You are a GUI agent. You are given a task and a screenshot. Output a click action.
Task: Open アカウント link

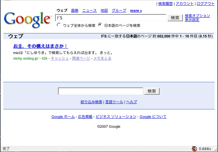click(x=185, y=4)
